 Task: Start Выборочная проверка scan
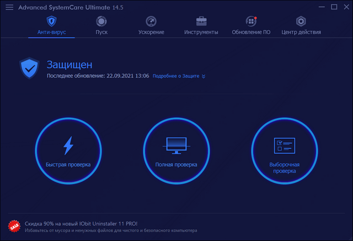(x=285, y=151)
